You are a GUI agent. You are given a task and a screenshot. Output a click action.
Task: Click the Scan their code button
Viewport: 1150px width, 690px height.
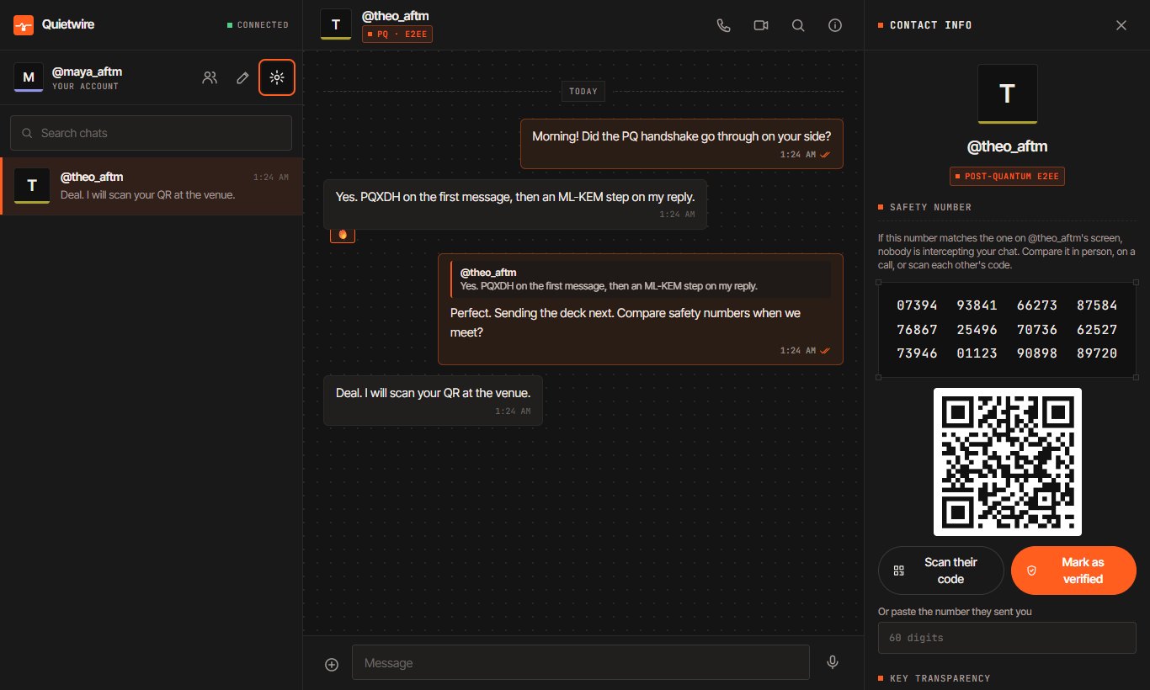[941, 571]
